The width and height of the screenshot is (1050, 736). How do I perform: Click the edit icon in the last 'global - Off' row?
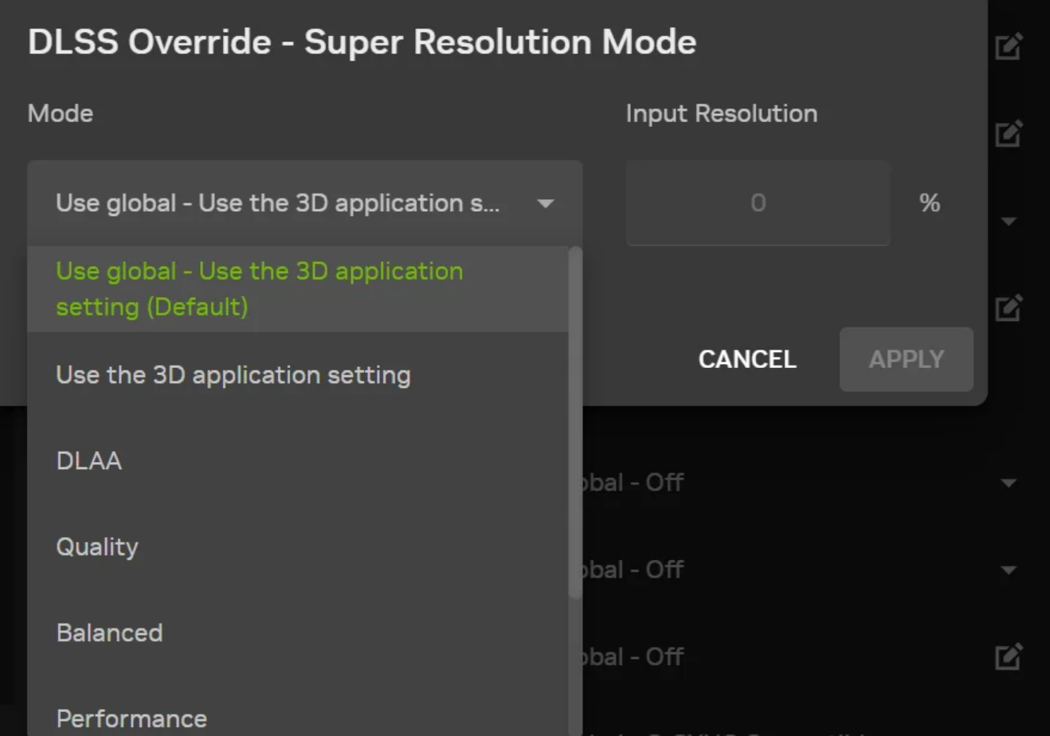pyautogui.click(x=1009, y=656)
